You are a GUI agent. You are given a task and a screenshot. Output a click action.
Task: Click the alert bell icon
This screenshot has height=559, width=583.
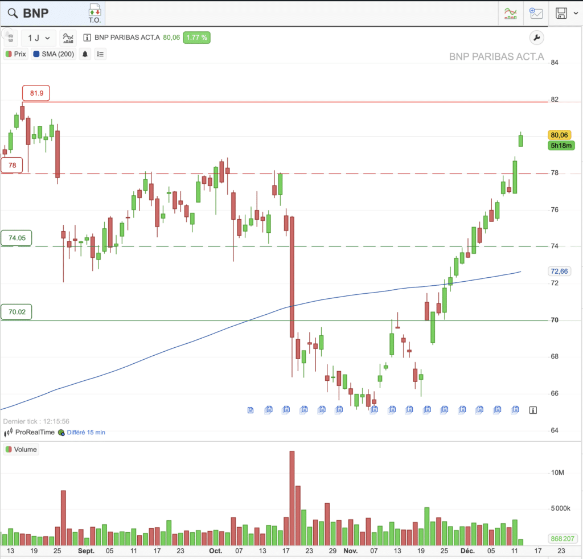[85, 54]
